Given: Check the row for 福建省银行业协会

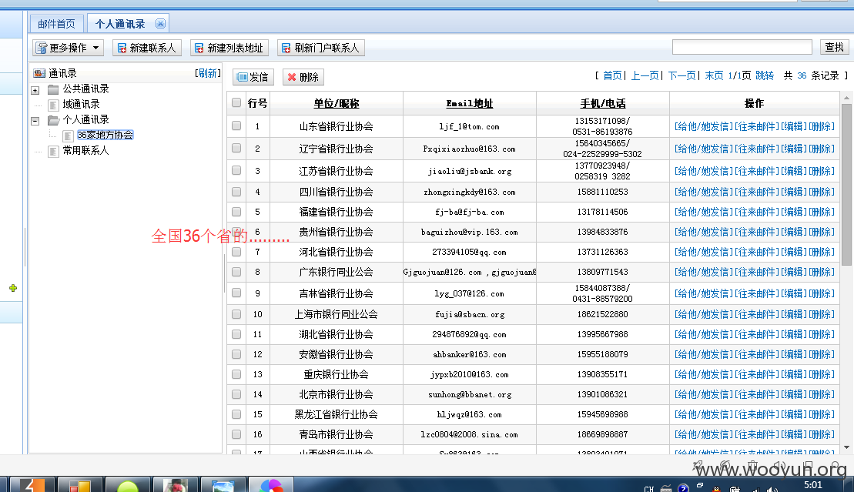Looking at the screenshot, I should point(236,212).
